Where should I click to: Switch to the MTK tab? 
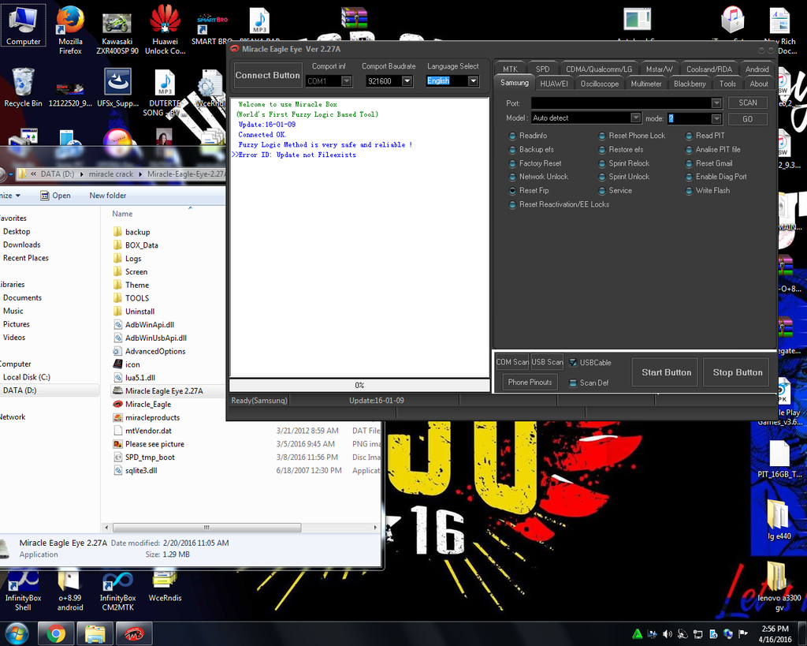point(510,69)
